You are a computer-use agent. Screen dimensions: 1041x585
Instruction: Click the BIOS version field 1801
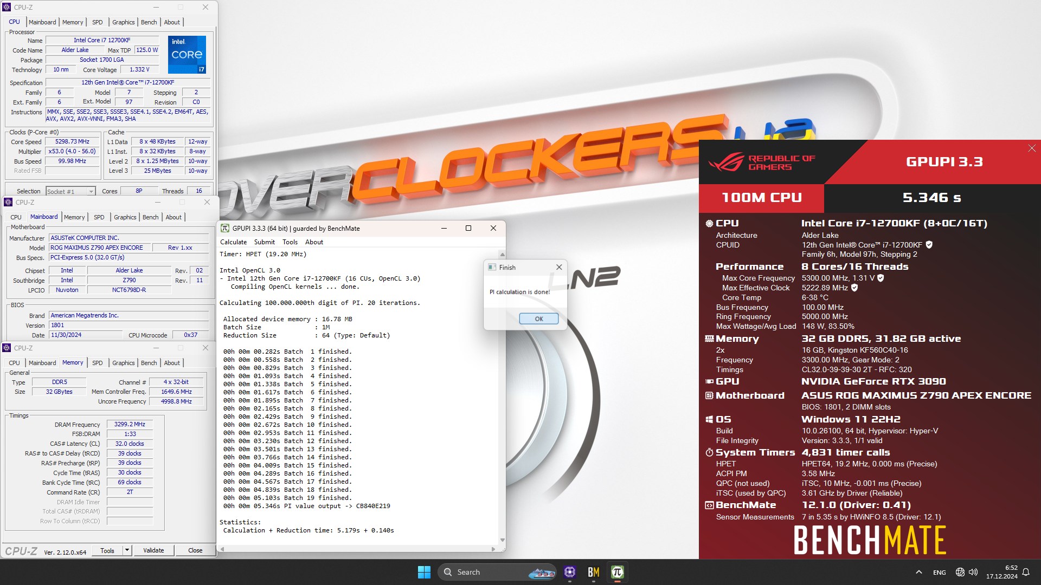point(128,326)
